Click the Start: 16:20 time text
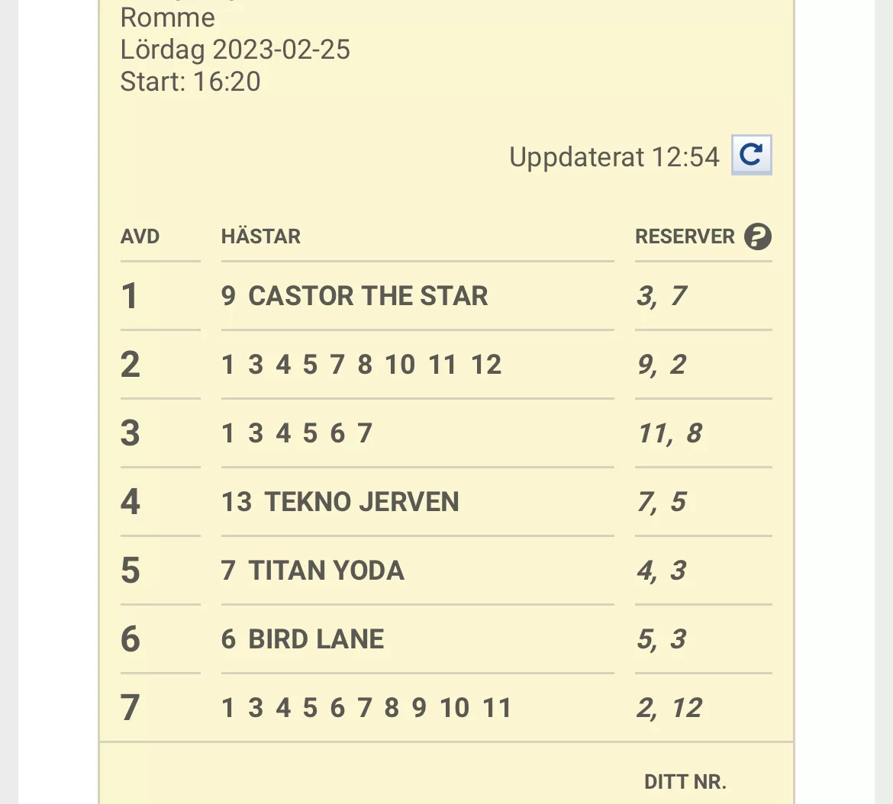893x804 pixels. [190, 82]
